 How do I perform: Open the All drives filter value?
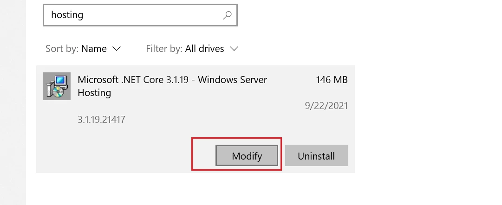pos(205,49)
